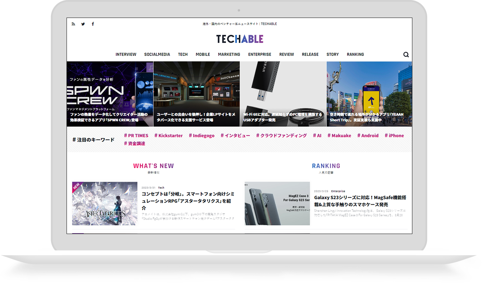Click the MagEZ Case 3 article thumbnail
482x283 pixels.
277,204
